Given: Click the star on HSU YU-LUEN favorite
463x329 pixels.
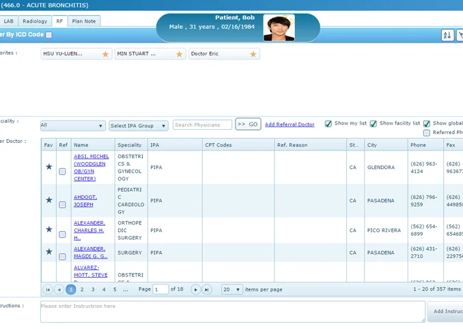Looking at the screenshot, I should pyautogui.click(x=105, y=54).
